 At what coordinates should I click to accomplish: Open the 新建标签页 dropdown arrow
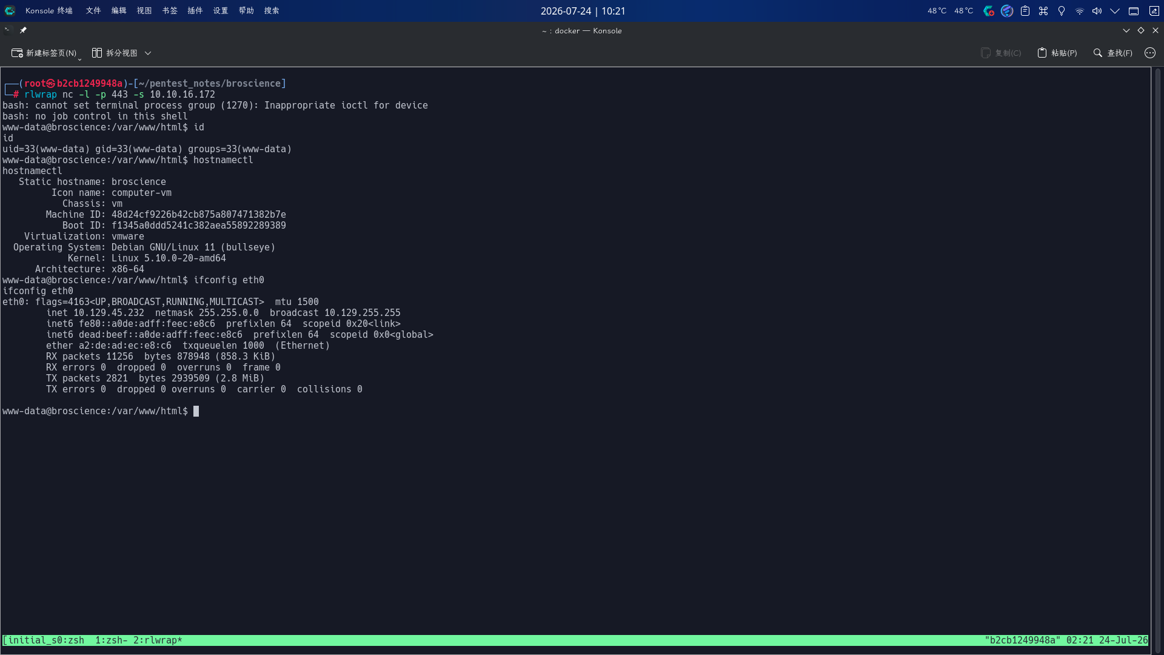(80, 58)
